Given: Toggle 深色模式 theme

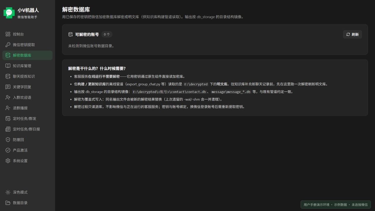Looking at the screenshot, I should (x=28, y=192).
